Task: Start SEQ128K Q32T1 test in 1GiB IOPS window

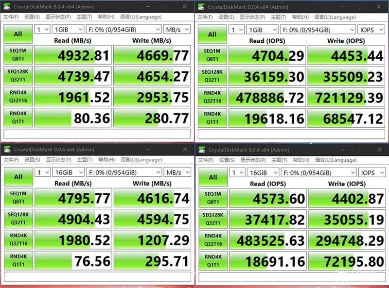Action: [212, 76]
